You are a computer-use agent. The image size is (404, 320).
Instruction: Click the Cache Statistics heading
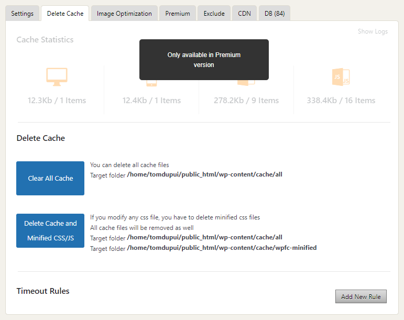pos(45,40)
